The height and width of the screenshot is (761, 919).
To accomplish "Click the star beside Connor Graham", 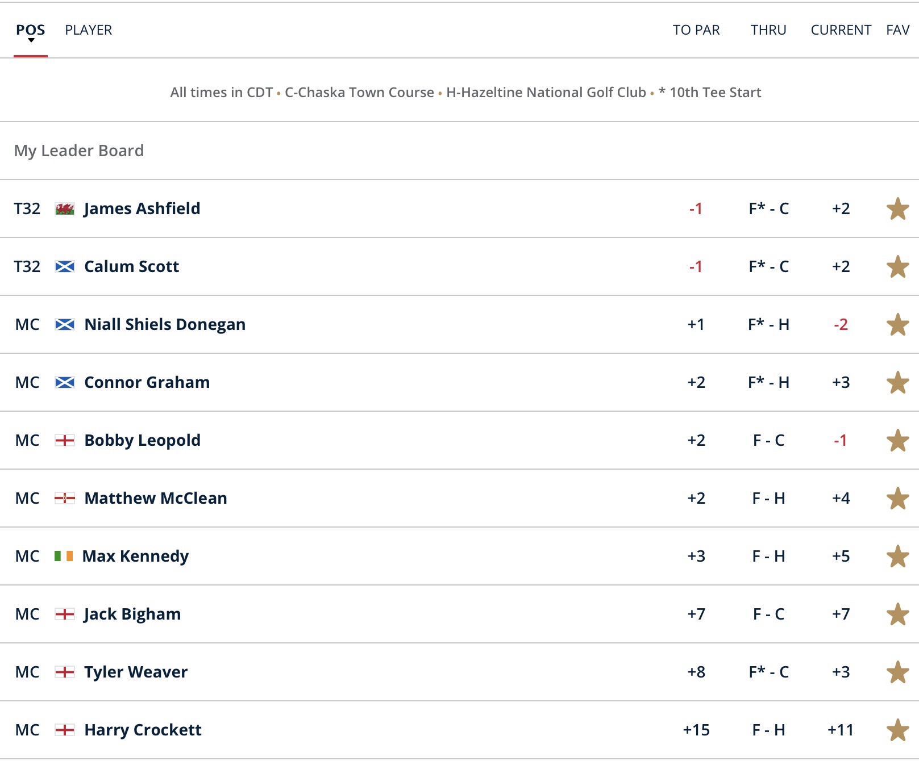I will (x=897, y=383).
